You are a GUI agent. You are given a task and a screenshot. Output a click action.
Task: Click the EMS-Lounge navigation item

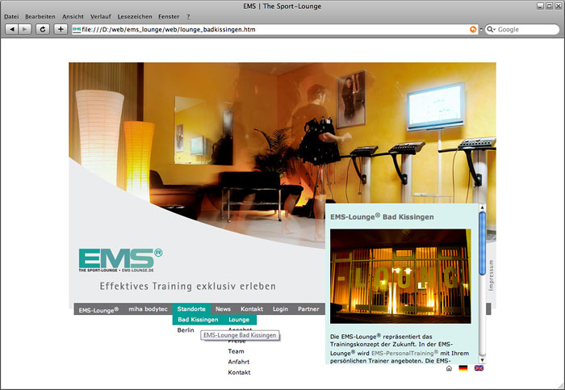pos(98,309)
